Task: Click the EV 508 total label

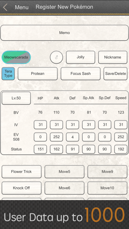Action: (x=16, y=137)
